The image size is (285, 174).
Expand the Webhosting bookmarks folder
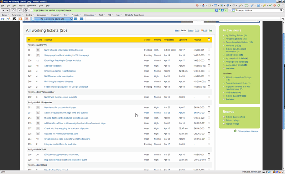pyautogui.click(x=90, y=15)
